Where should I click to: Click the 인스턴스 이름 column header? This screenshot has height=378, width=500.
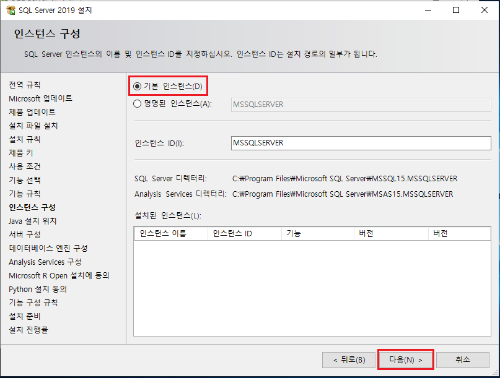click(x=171, y=233)
